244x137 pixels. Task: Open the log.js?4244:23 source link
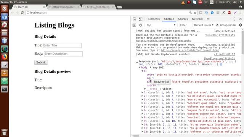[x=225, y=31]
